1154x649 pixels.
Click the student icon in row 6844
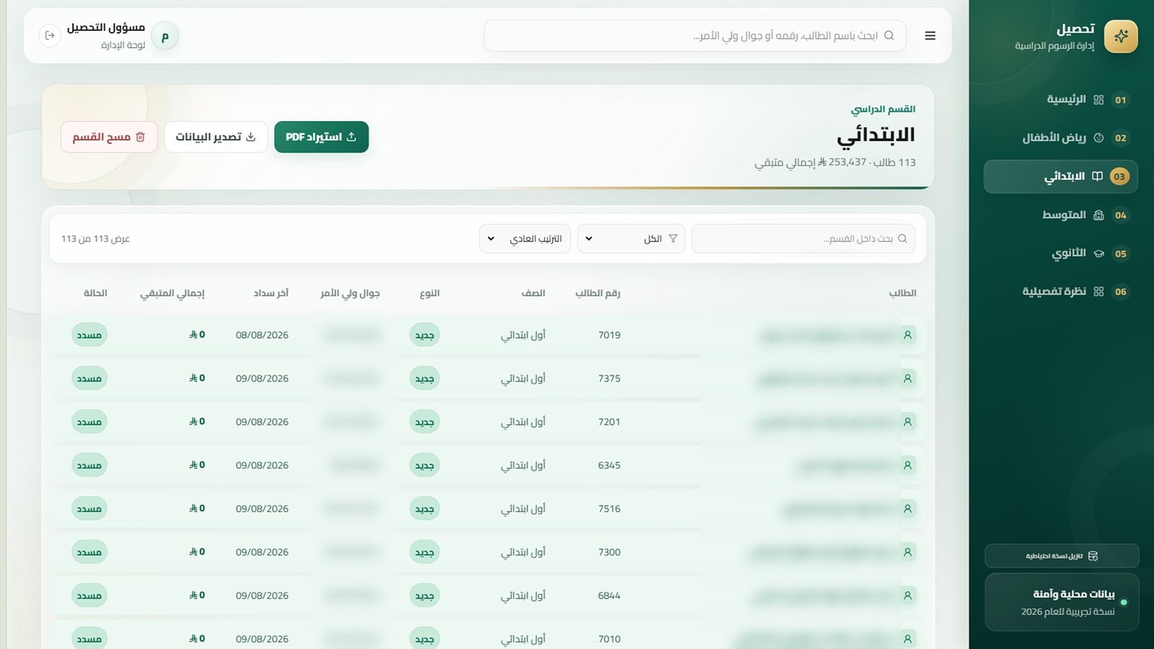(x=907, y=596)
